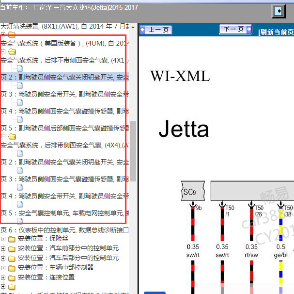Click the T50/1 connector pin label
294x294 pixels.
[230, 211]
